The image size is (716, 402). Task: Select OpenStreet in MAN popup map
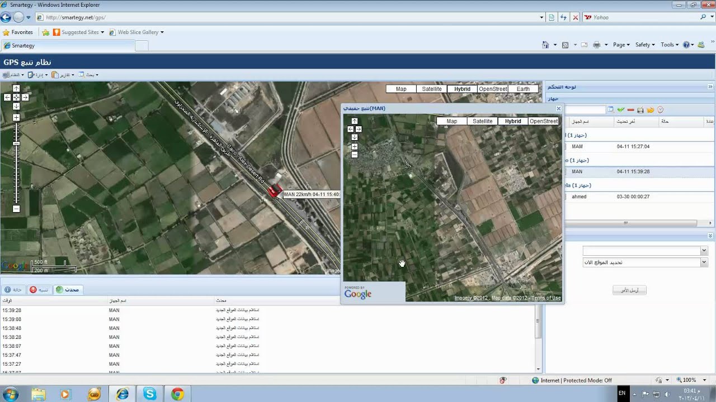pyautogui.click(x=544, y=121)
